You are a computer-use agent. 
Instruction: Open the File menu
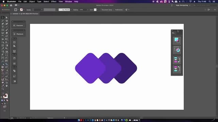coord(20,1)
